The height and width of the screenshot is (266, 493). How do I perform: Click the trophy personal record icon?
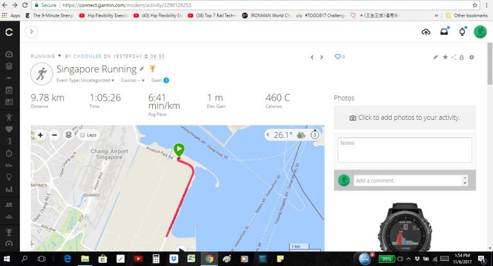tap(153, 69)
